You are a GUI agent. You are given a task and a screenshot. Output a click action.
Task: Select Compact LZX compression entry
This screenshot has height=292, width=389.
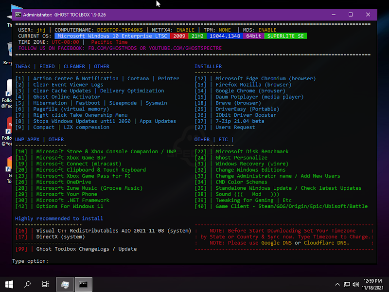pyautogui.click(x=71, y=127)
